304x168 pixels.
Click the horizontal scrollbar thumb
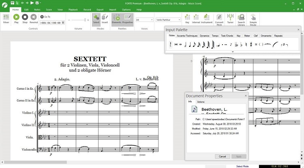pos(35,162)
